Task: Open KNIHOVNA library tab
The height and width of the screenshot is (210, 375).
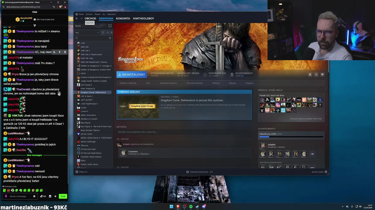Action: (106, 18)
